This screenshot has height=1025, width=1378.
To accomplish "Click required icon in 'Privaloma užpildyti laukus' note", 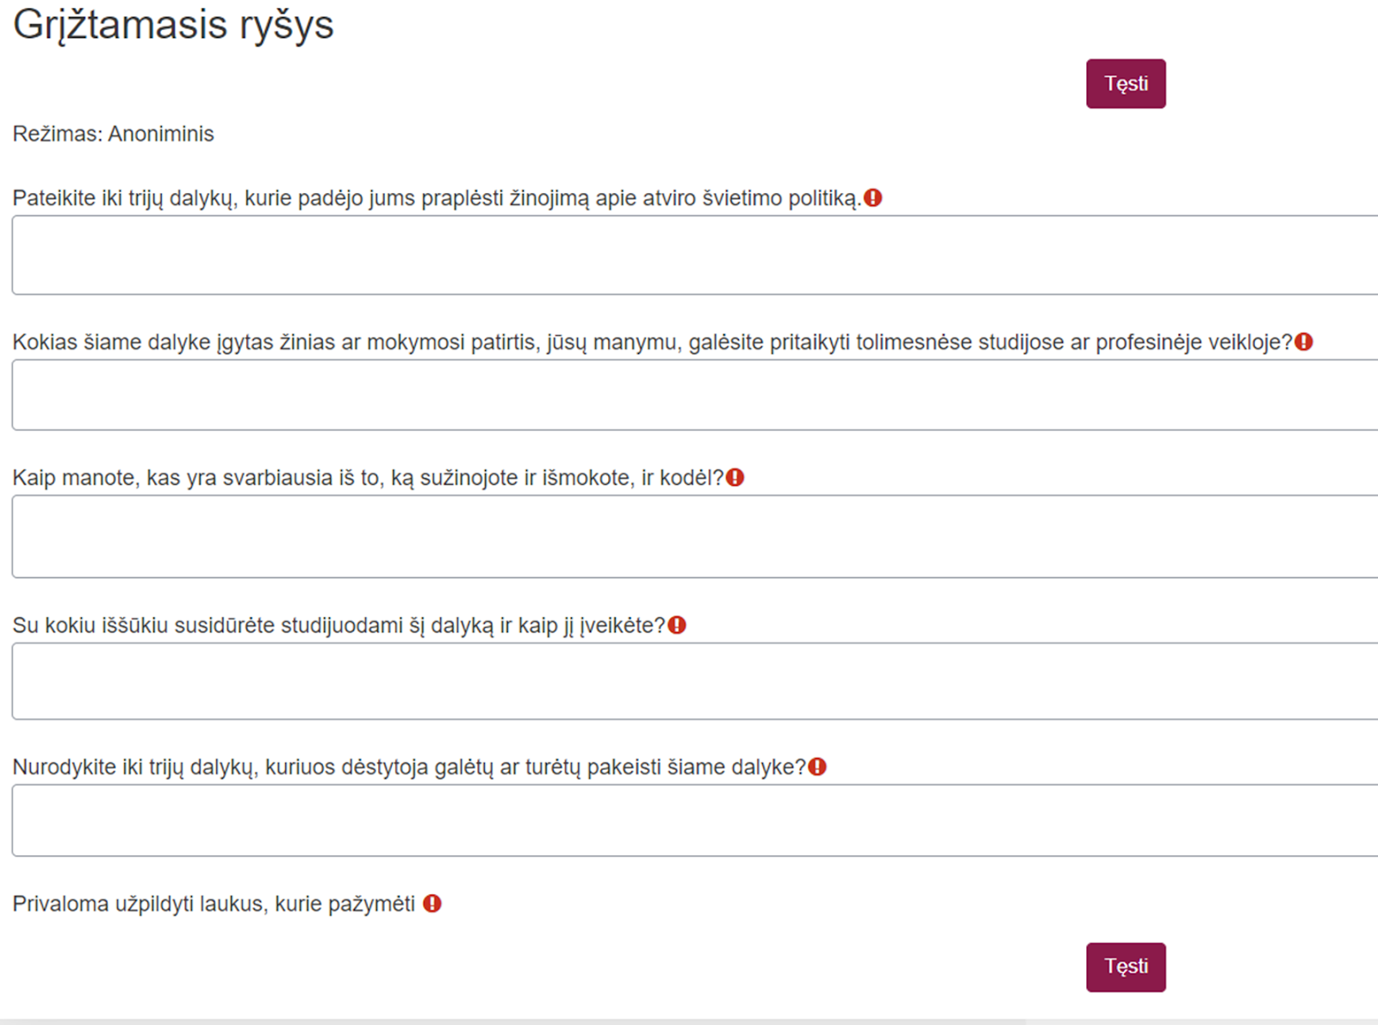I will click(x=432, y=904).
